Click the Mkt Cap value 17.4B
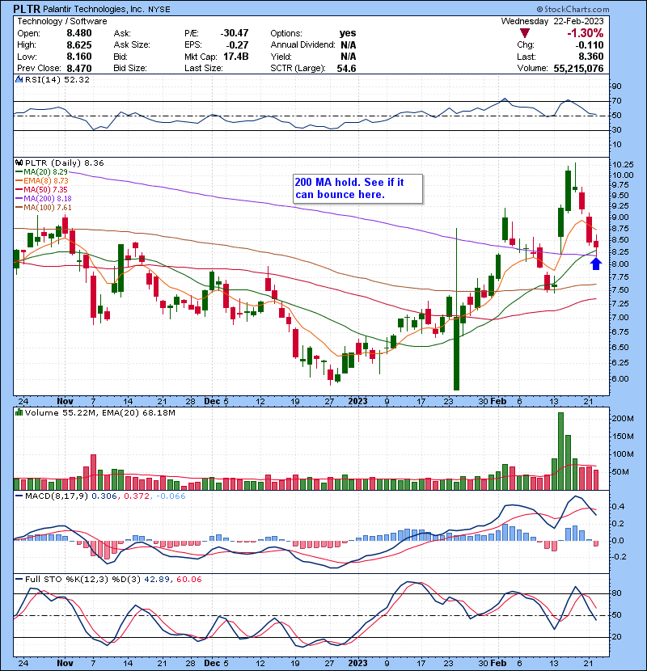Image resolution: width=647 pixels, height=671 pixels. (236, 57)
